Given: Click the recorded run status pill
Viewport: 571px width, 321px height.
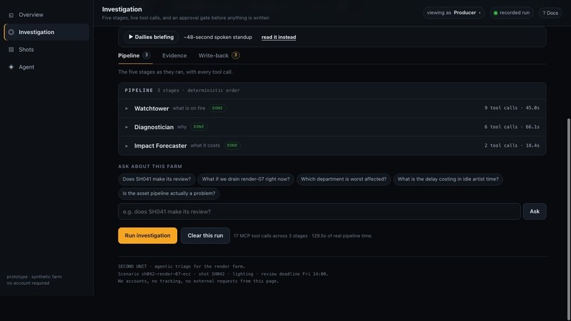Looking at the screenshot, I should click(x=511, y=13).
